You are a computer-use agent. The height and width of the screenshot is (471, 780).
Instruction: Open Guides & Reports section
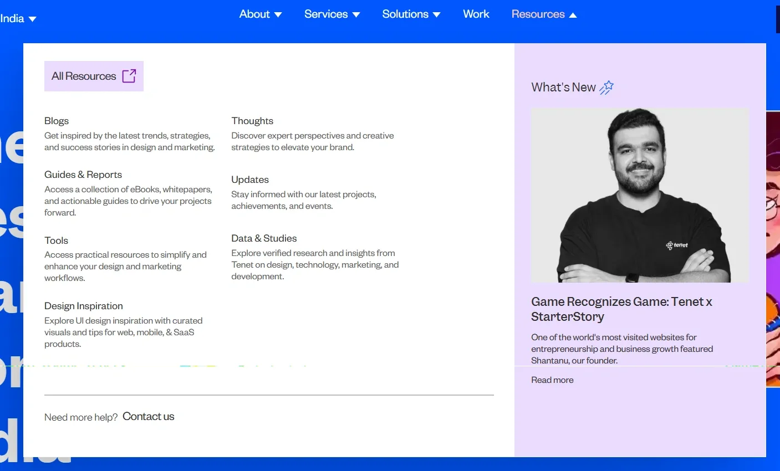tap(83, 175)
